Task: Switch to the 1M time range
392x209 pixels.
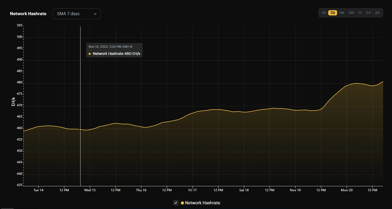Action: point(342,13)
